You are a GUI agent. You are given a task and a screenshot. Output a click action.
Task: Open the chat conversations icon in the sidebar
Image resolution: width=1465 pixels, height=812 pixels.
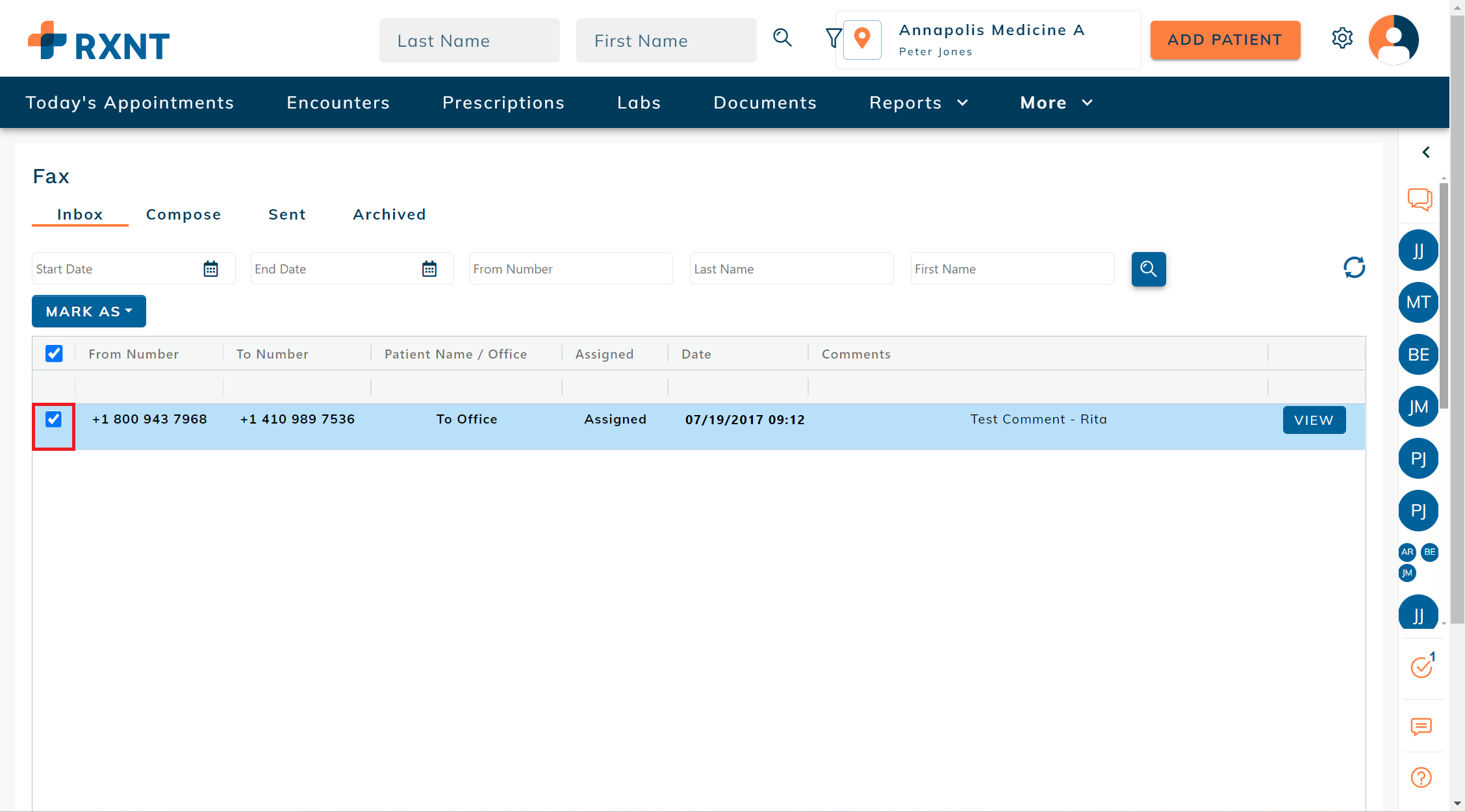click(x=1420, y=200)
